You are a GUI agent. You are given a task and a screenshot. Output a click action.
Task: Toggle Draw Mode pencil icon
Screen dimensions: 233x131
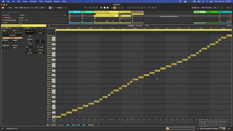pyautogui.click(x=193, y=8)
